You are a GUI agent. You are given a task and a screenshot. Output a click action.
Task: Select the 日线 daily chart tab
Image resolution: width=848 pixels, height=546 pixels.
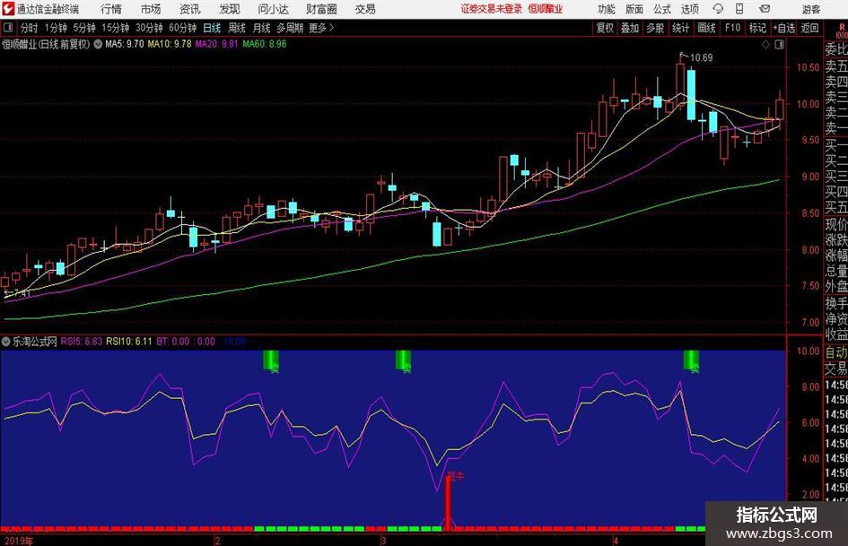[212, 28]
